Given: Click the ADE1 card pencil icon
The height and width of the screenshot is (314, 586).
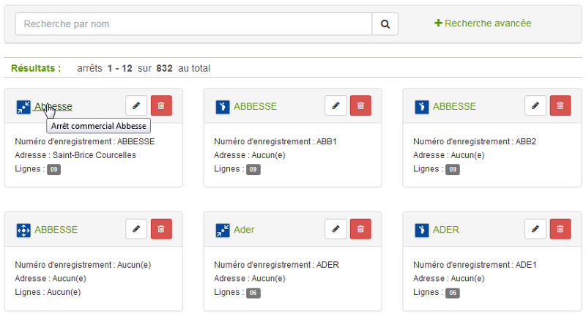Looking at the screenshot, I should [x=535, y=229].
